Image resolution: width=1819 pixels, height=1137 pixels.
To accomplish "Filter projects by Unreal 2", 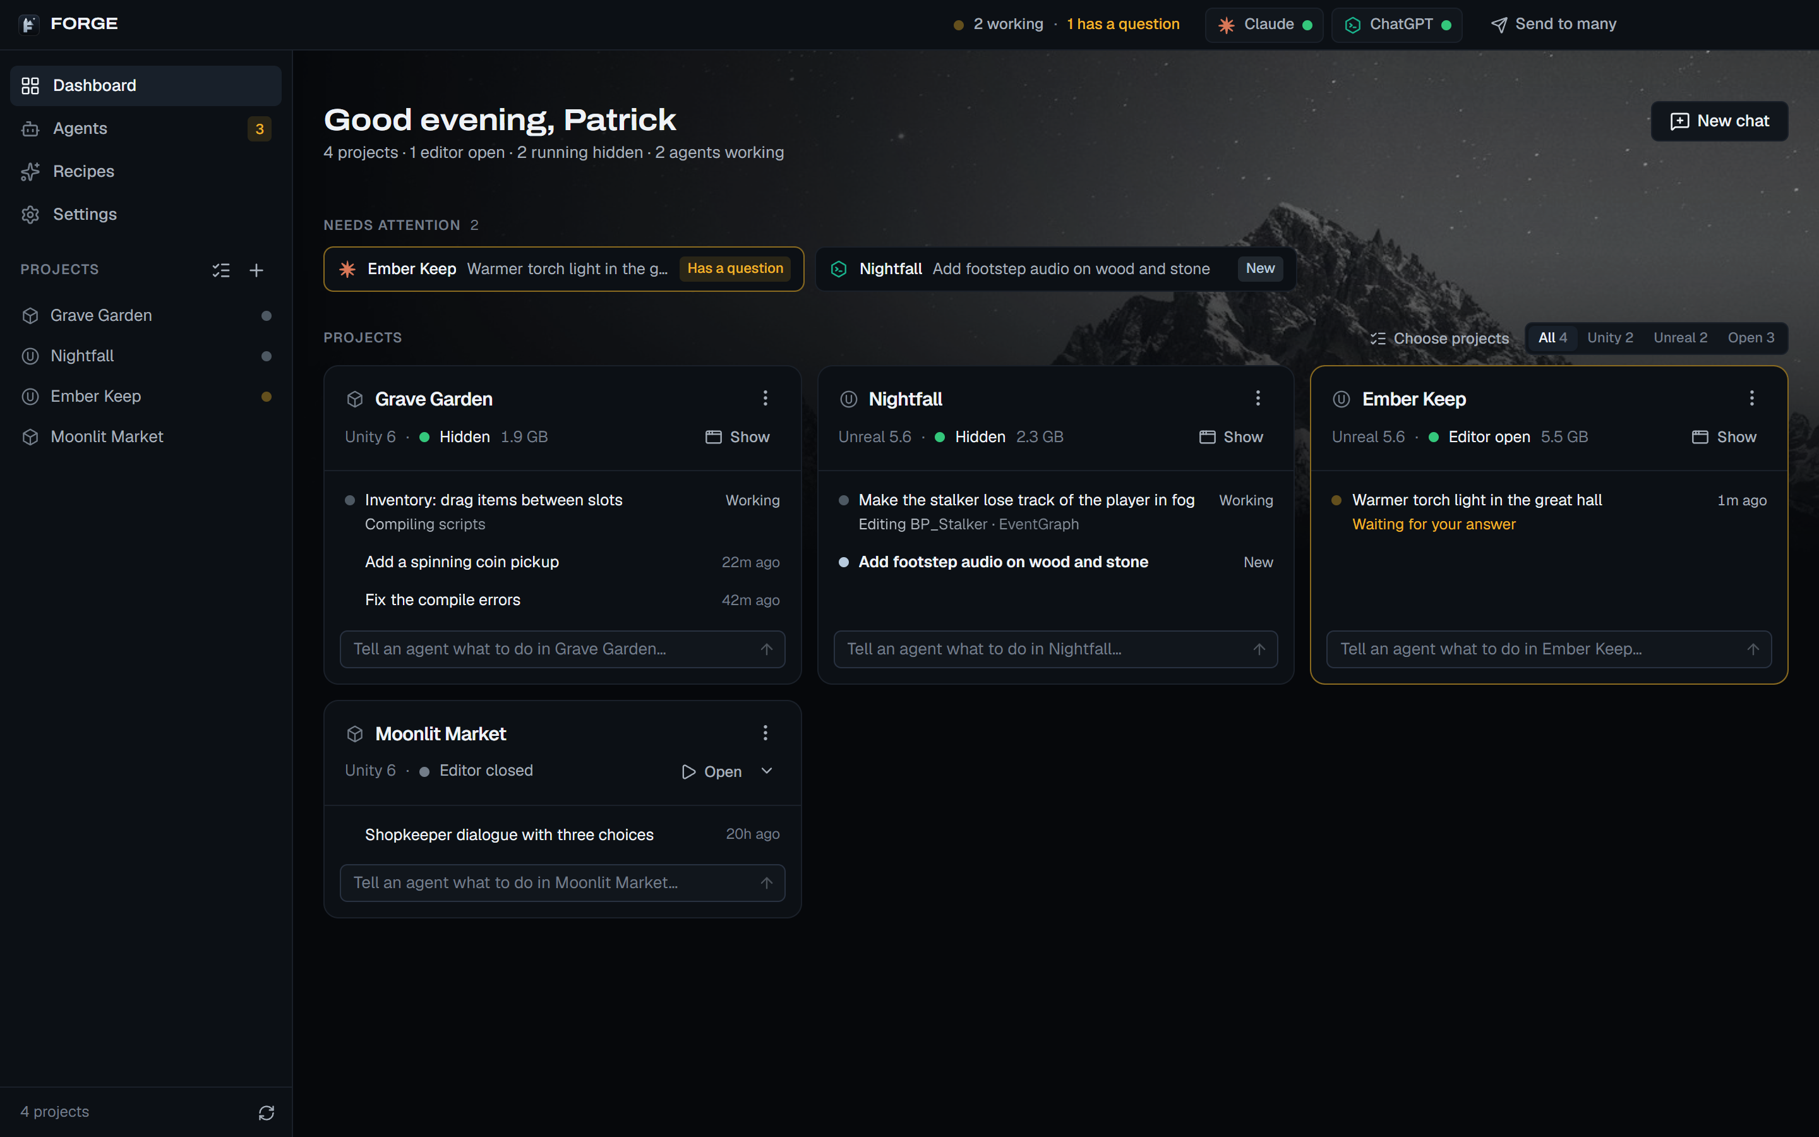I will 1680,338.
